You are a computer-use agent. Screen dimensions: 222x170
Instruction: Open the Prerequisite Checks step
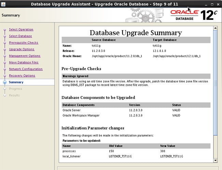point(24,43)
